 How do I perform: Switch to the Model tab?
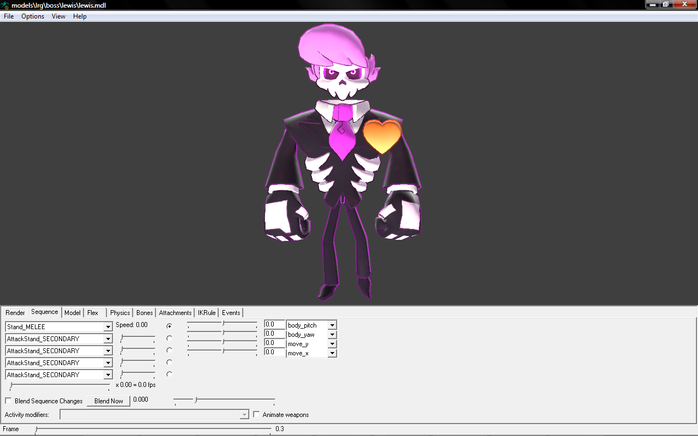click(73, 313)
